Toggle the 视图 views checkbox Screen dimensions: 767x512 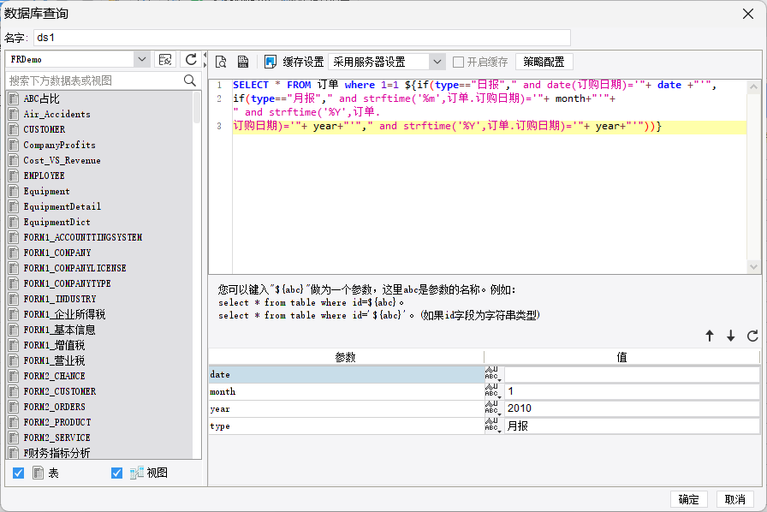116,473
